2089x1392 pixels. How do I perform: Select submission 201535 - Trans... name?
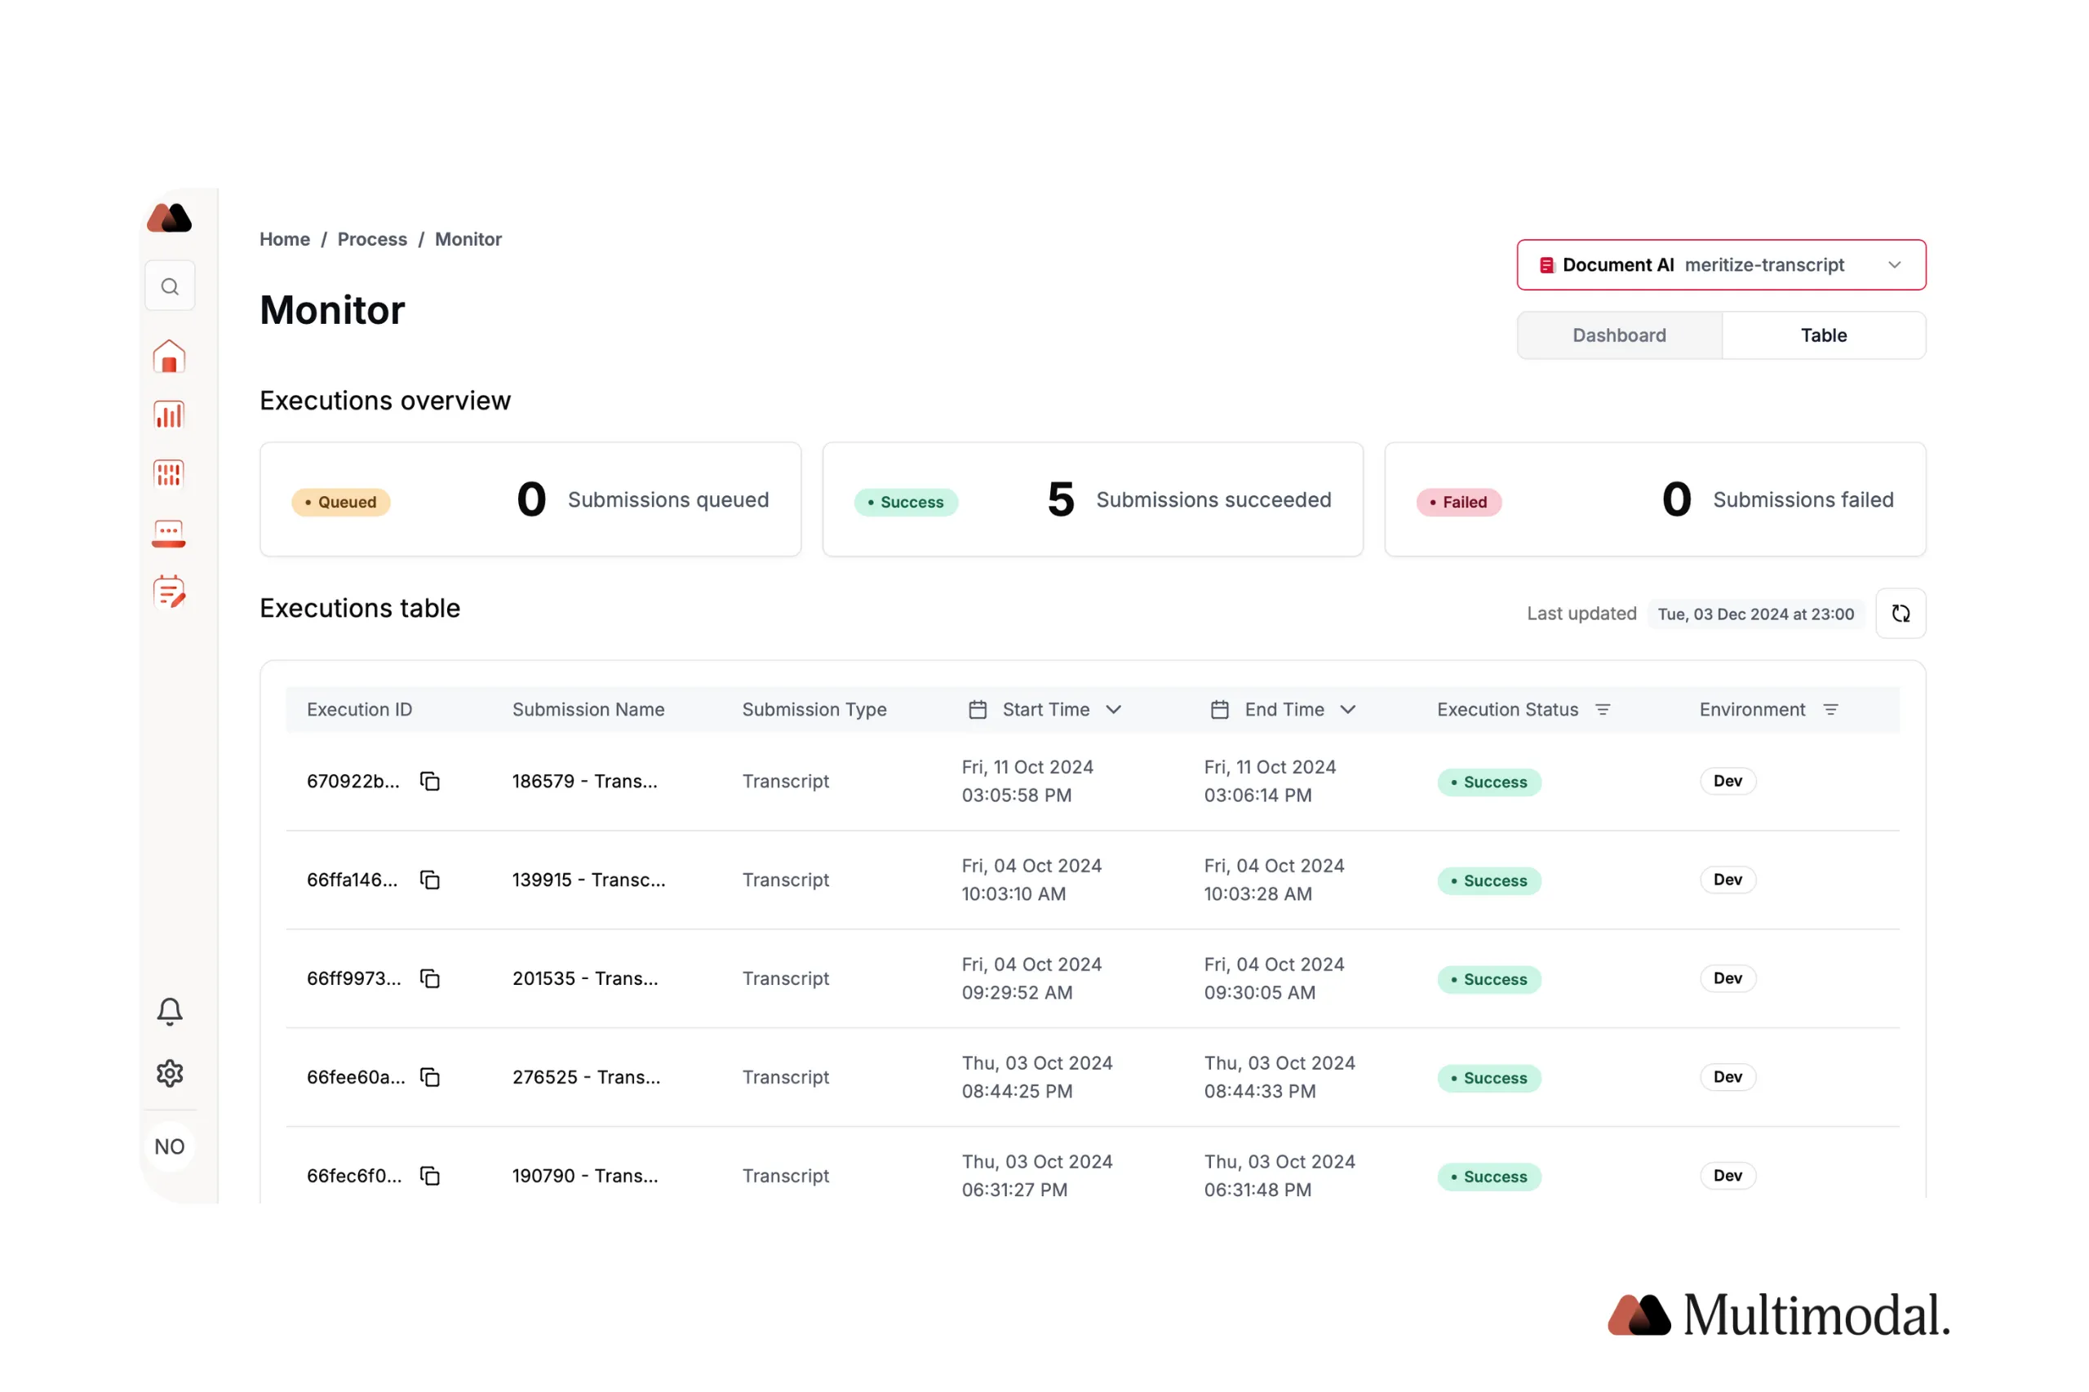[585, 978]
